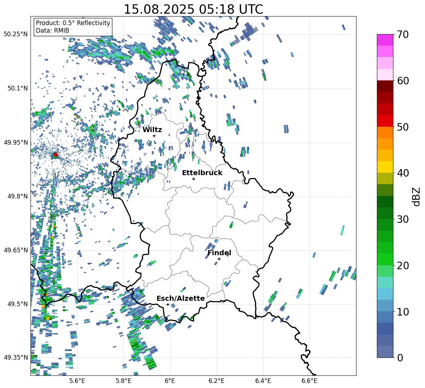Screen dimensions: 425x388
Task: Click the colorbar value 0
Action: pyautogui.click(x=400, y=357)
